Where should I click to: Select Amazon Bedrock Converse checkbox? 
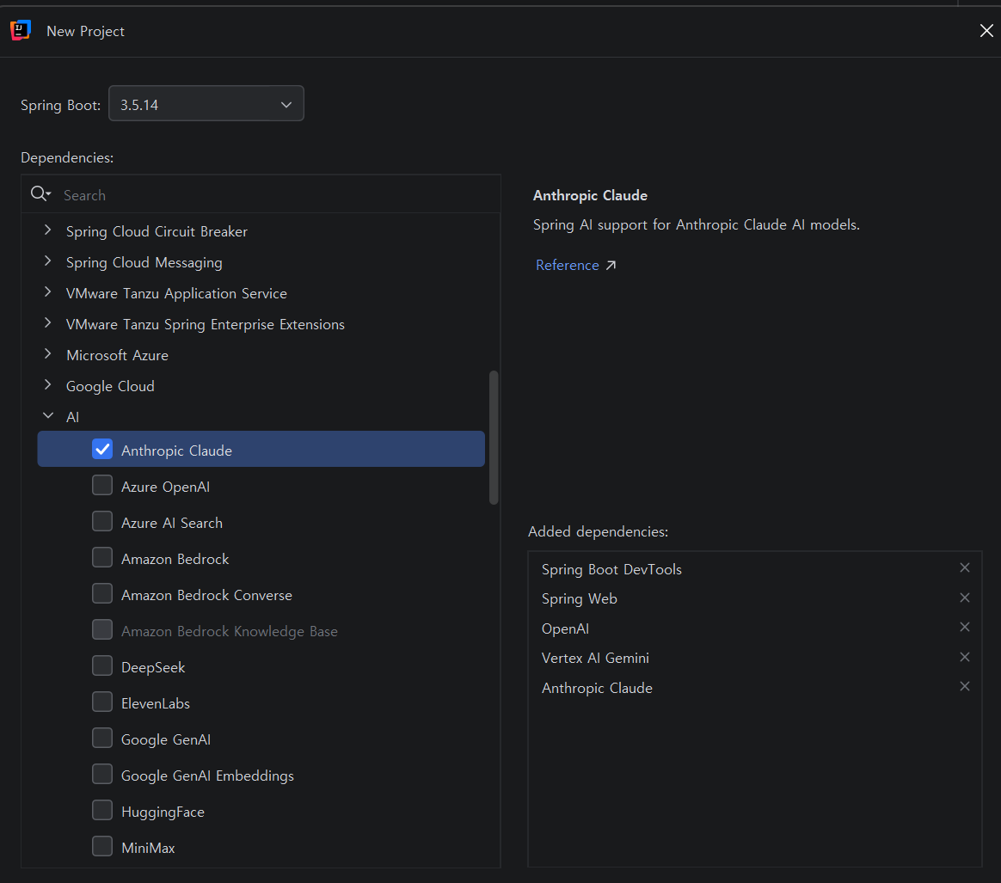[x=102, y=593]
